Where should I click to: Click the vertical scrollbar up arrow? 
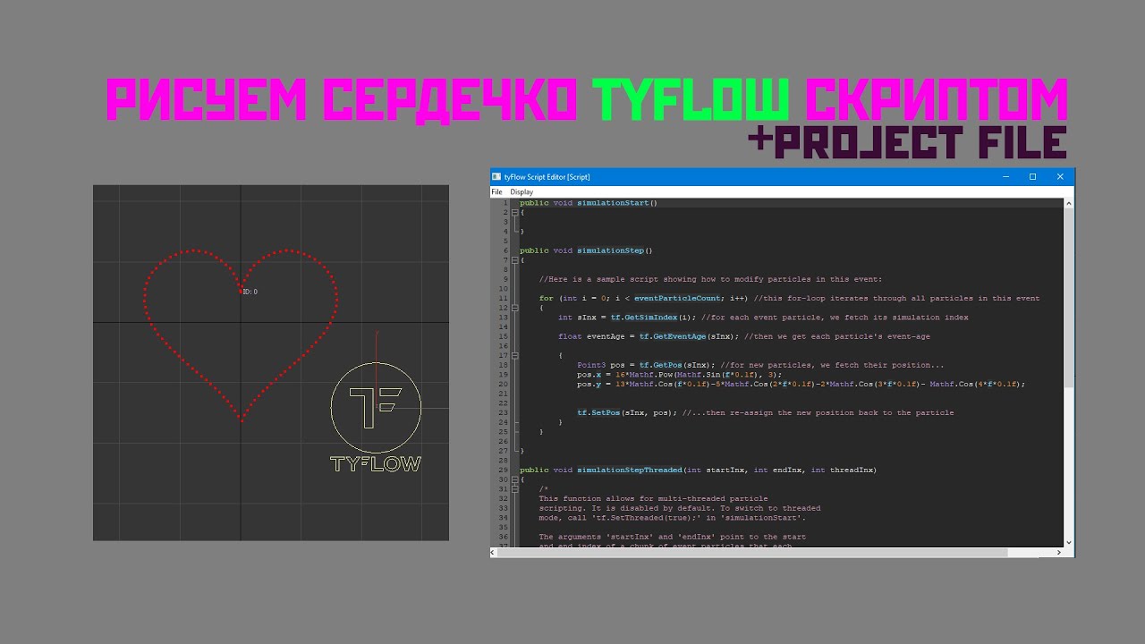pyautogui.click(x=1068, y=204)
